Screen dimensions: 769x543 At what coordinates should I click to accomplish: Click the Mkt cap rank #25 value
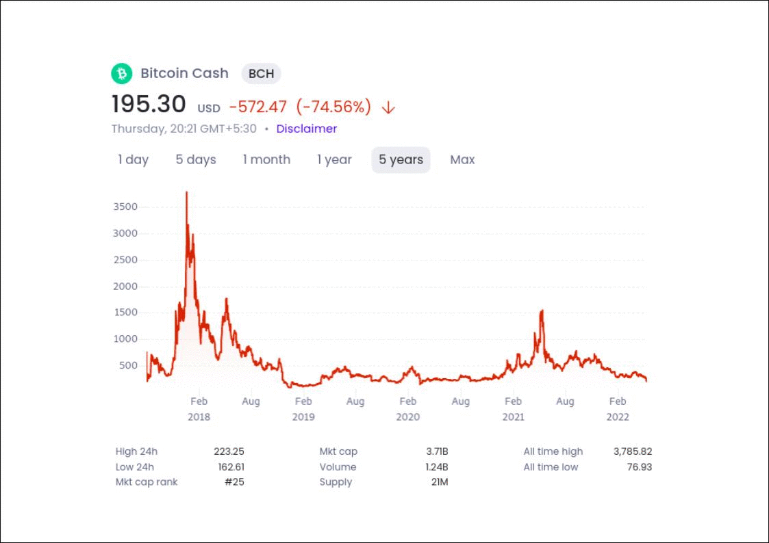tap(234, 482)
